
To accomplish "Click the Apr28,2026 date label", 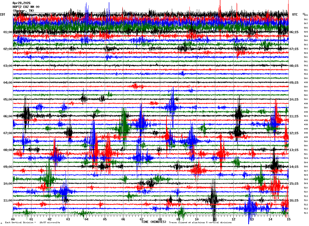I will click(21, 3).
